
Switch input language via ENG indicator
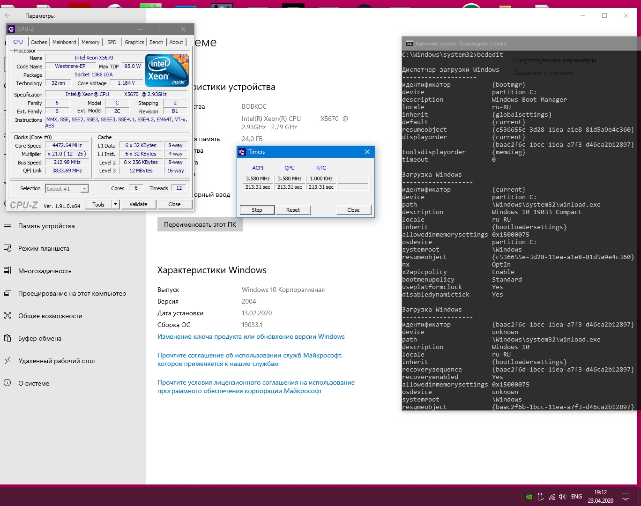tap(577, 497)
